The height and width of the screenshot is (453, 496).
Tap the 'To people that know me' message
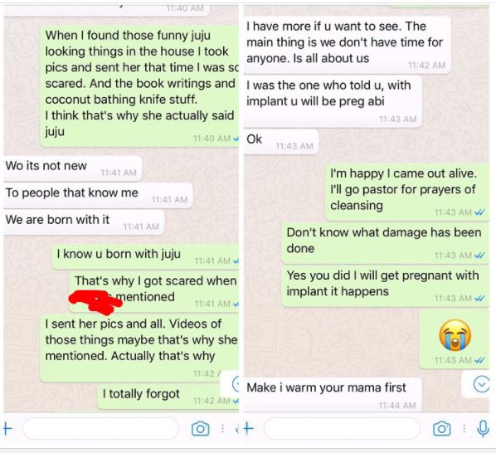coord(98,196)
